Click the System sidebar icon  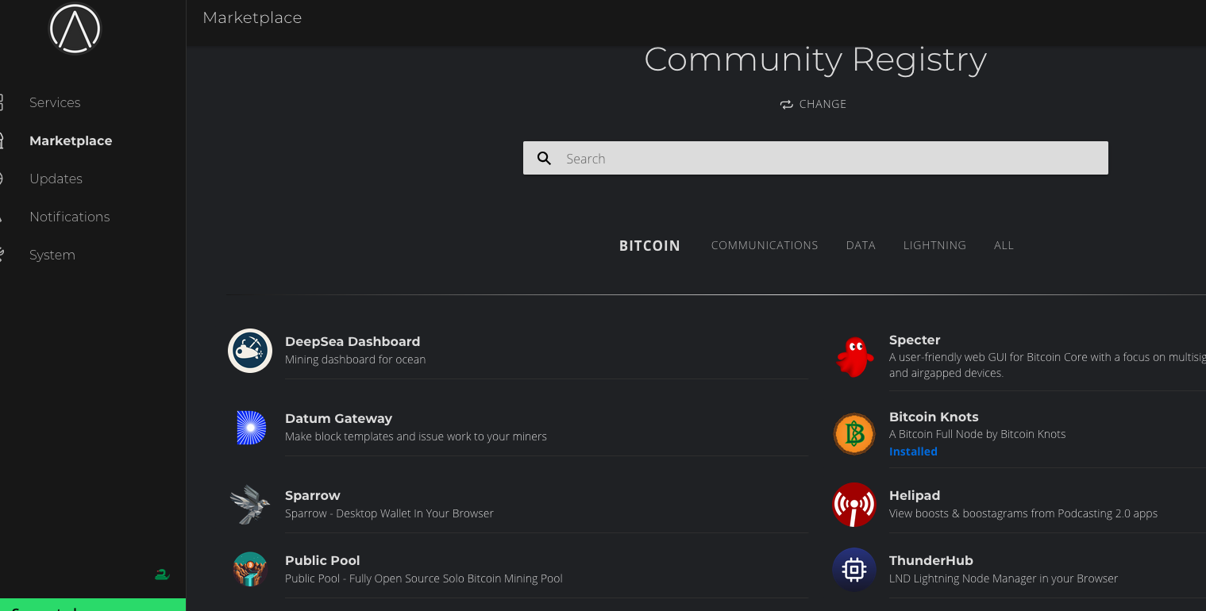[2, 255]
